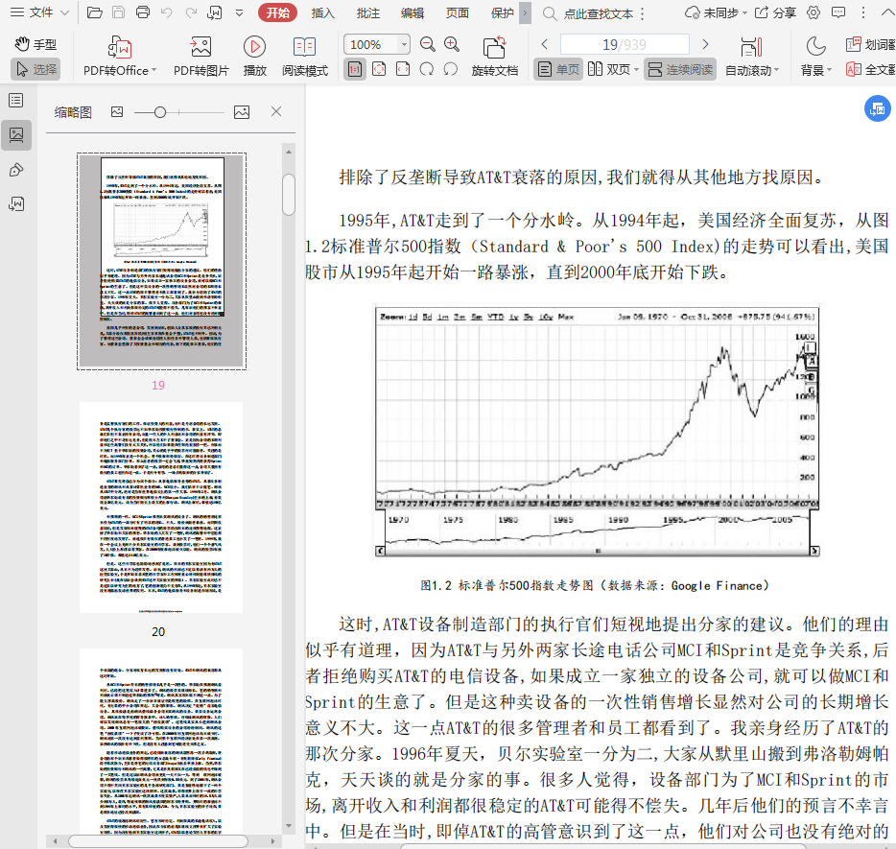896x849 pixels.
Task: Switch to 编辑 tab
Action: pyautogui.click(x=413, y=12)
